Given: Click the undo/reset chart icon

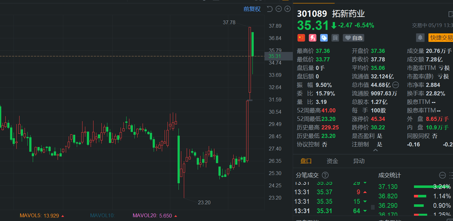Looking at the screenshot, I should 269,9.
